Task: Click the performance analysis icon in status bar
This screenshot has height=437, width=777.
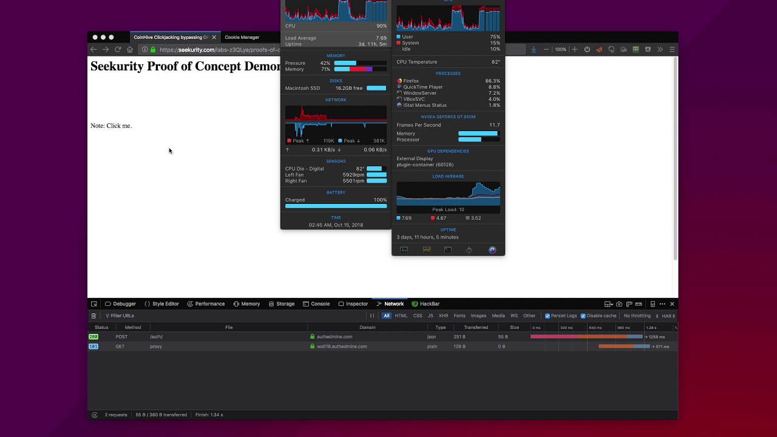Action: pos(94,415)
